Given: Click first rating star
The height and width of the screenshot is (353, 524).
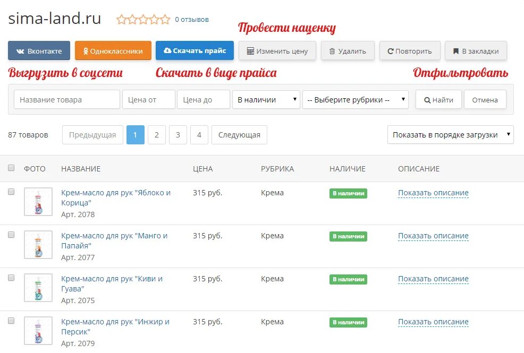Looking at the screenshot, I should 122,20.
